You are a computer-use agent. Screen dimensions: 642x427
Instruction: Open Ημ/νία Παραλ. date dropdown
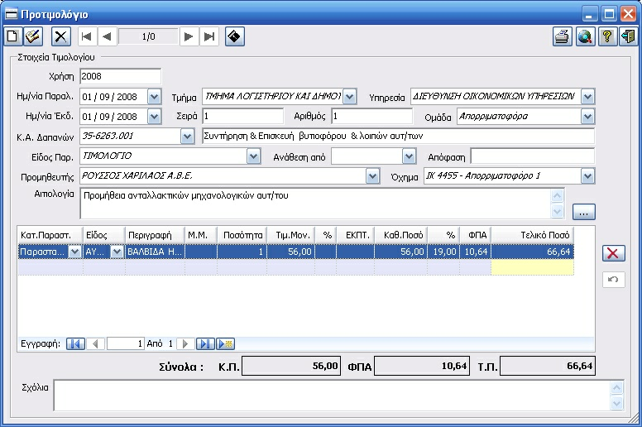point(154,97)
